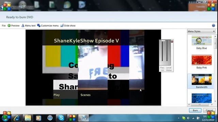This screenshot has height=122, width=218.
Task: Click the Slide show label
Action: tap(69, 26)
